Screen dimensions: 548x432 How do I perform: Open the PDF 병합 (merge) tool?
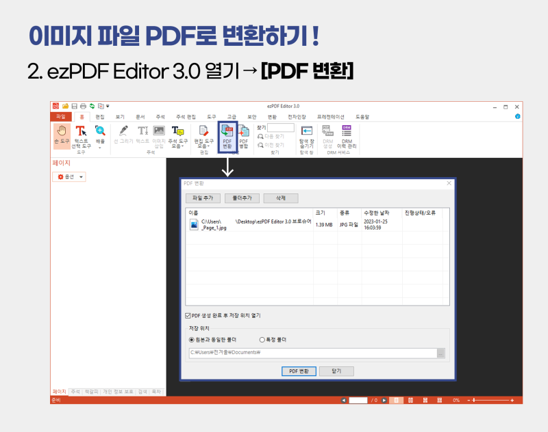(245, 135)
